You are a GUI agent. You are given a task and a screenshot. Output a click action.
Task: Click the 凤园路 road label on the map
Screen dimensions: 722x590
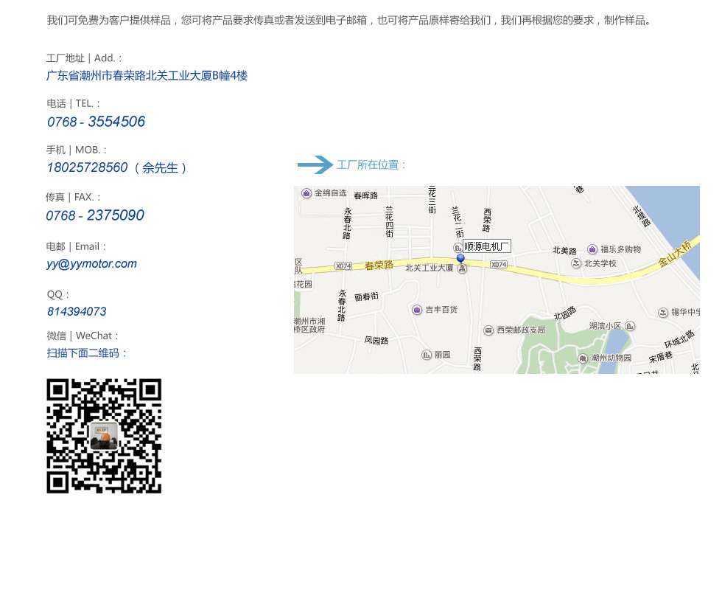pos(376,340)
